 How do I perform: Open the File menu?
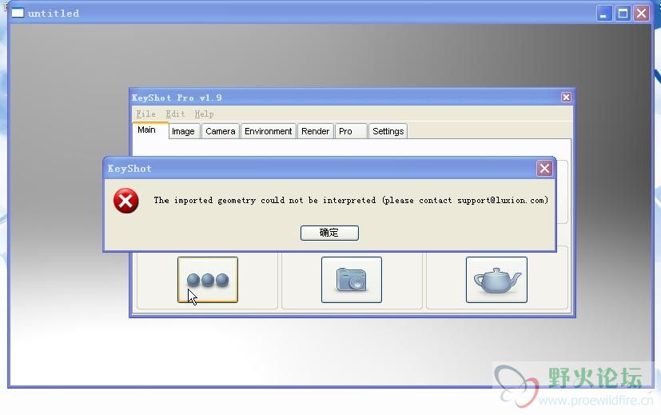[145, 114]
